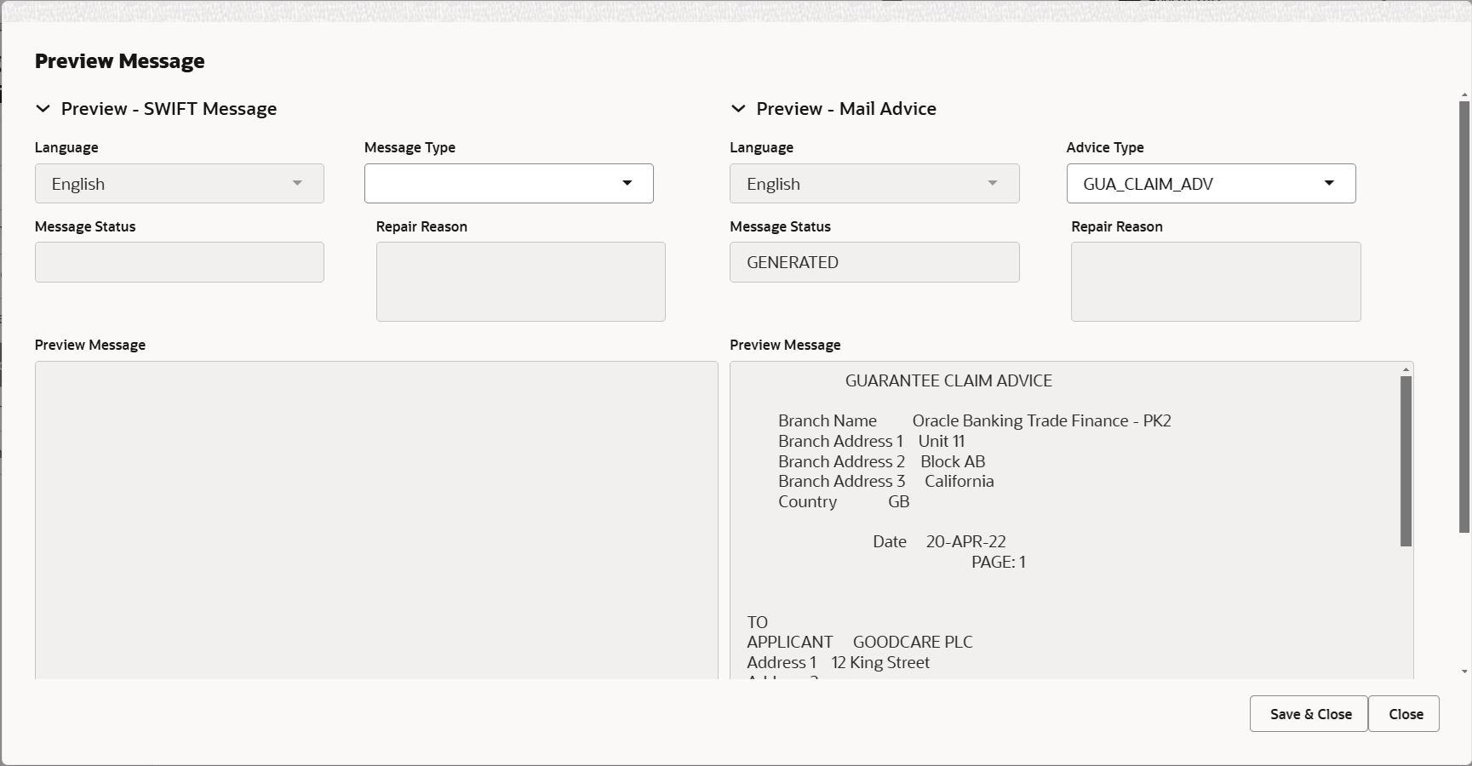Viewport: 1472px width, 766px height.
Task: Open the Advice Type dropdown showing GUA_CLAIM_ADV
Action: 1329,183
